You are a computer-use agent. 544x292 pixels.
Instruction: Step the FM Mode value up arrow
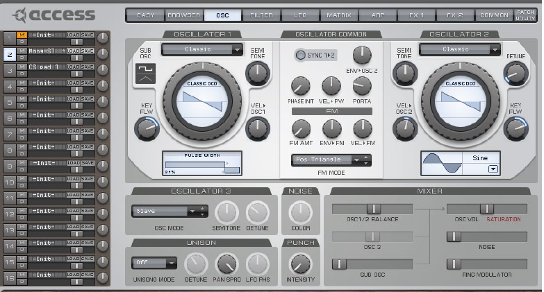[x=365, y=157]
